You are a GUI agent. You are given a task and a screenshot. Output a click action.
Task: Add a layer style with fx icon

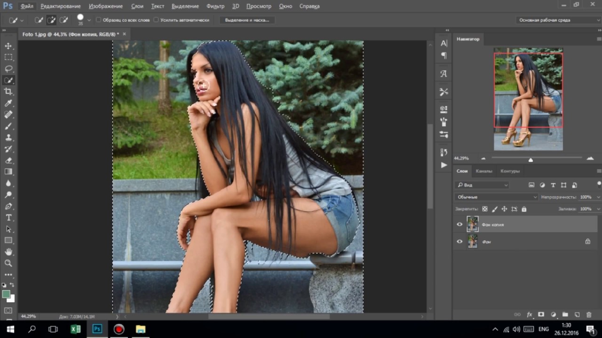530,315
